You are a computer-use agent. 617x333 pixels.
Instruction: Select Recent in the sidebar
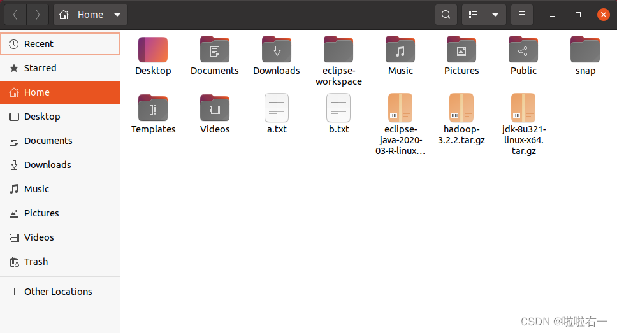pyautogui.click(x=60, y=44)
